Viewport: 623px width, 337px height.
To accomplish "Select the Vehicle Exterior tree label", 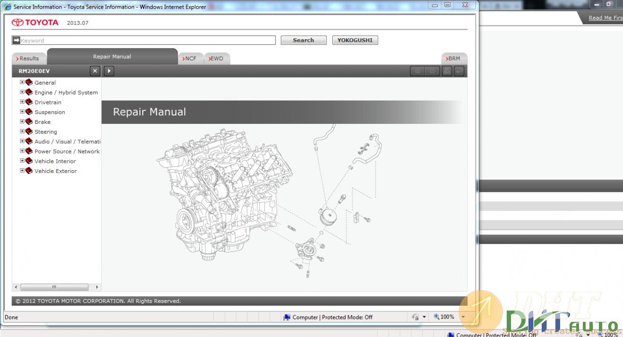I will tap(56, 171).
